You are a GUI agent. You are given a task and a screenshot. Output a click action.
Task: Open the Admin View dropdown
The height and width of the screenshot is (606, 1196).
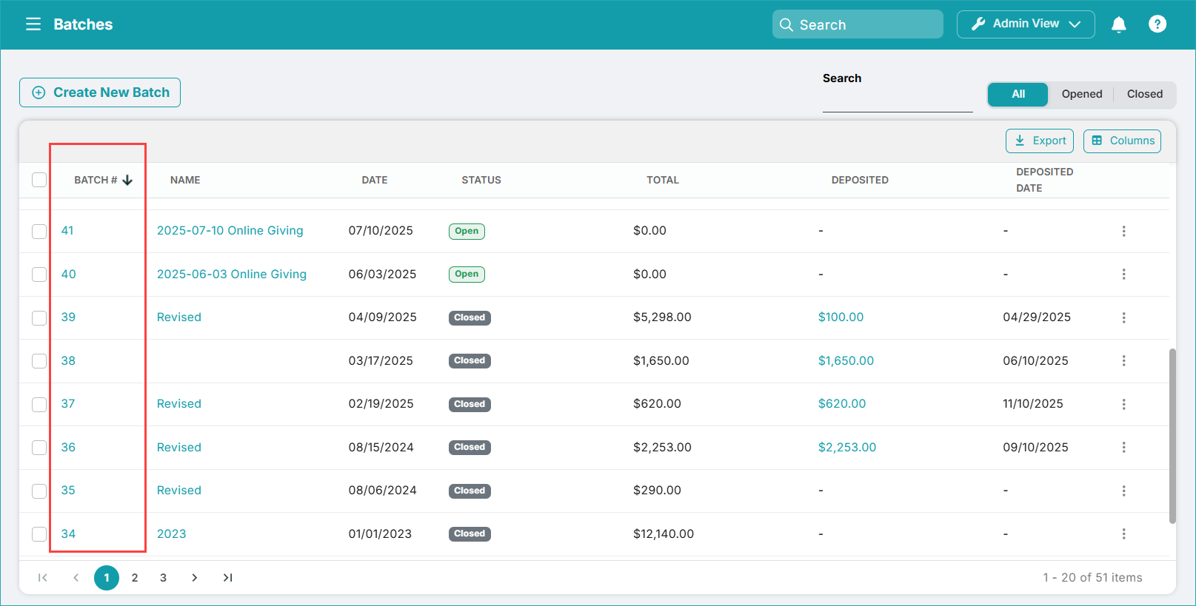1026,24
